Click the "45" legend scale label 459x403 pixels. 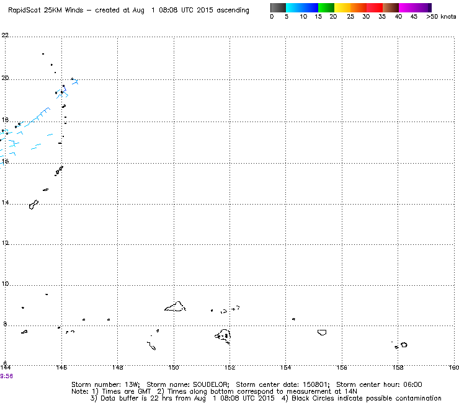pyautogui.click(x=414, y=17)
